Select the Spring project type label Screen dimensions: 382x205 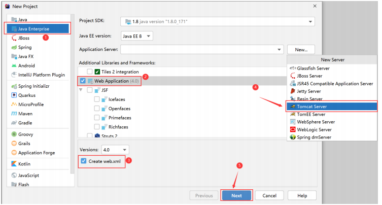point(25,47)
